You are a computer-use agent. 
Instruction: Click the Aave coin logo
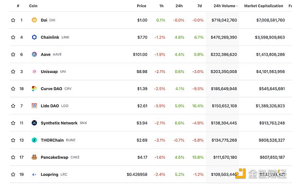(x=34, y=55)
